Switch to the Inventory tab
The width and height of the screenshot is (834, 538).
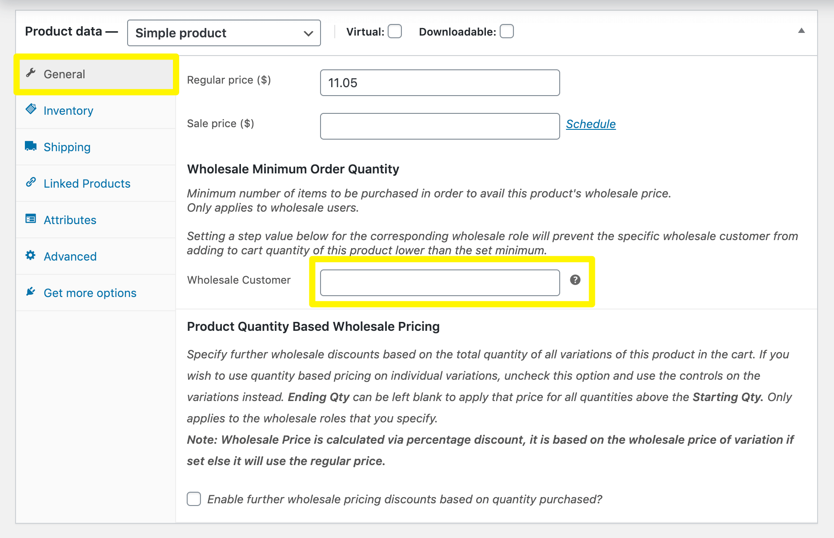[68, 110]
